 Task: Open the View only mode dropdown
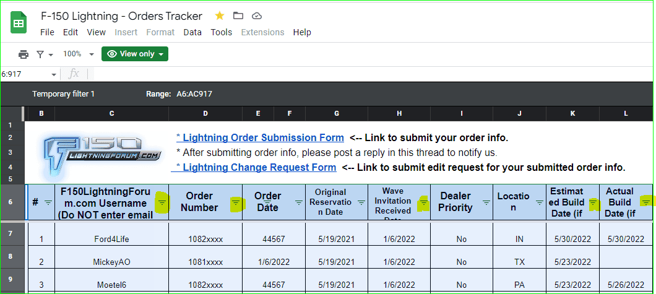click(x=135, y=54)
